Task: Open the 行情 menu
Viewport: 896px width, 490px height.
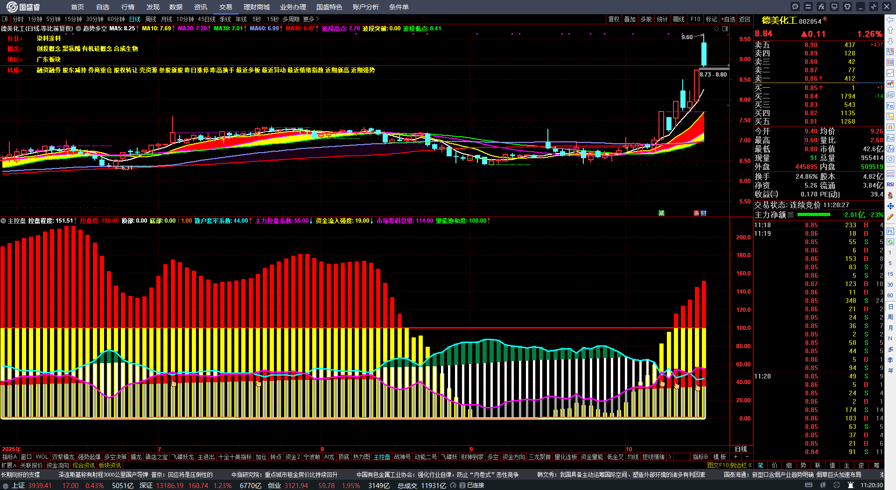Action: [x=128, y=7]
